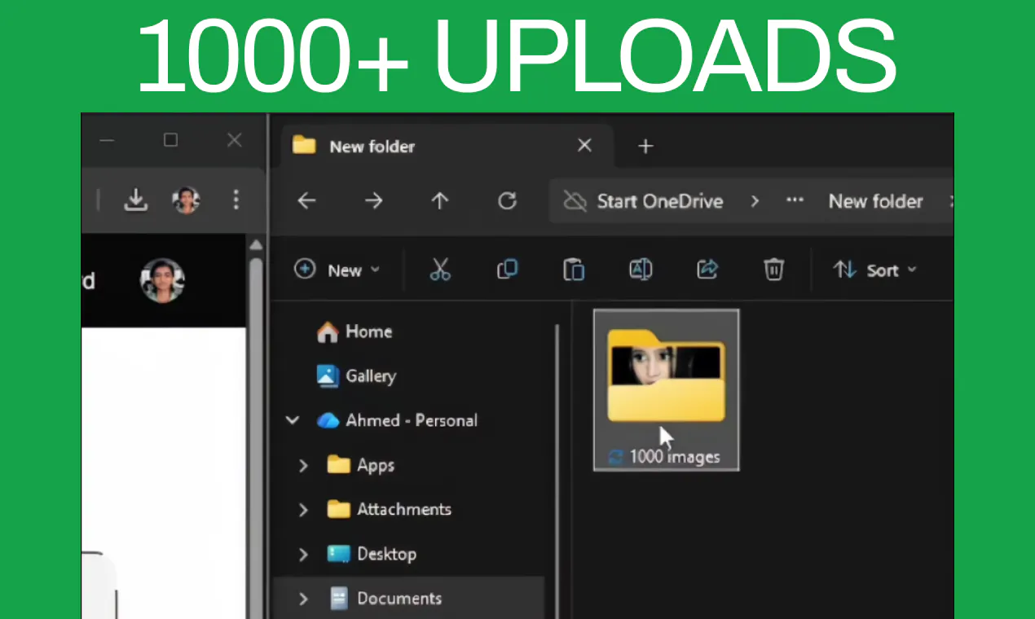Viewport: 1035px width, 619px height.
Task: Expand chevron after Start OneDrive breadcrumb
Action: click(755, 201)
